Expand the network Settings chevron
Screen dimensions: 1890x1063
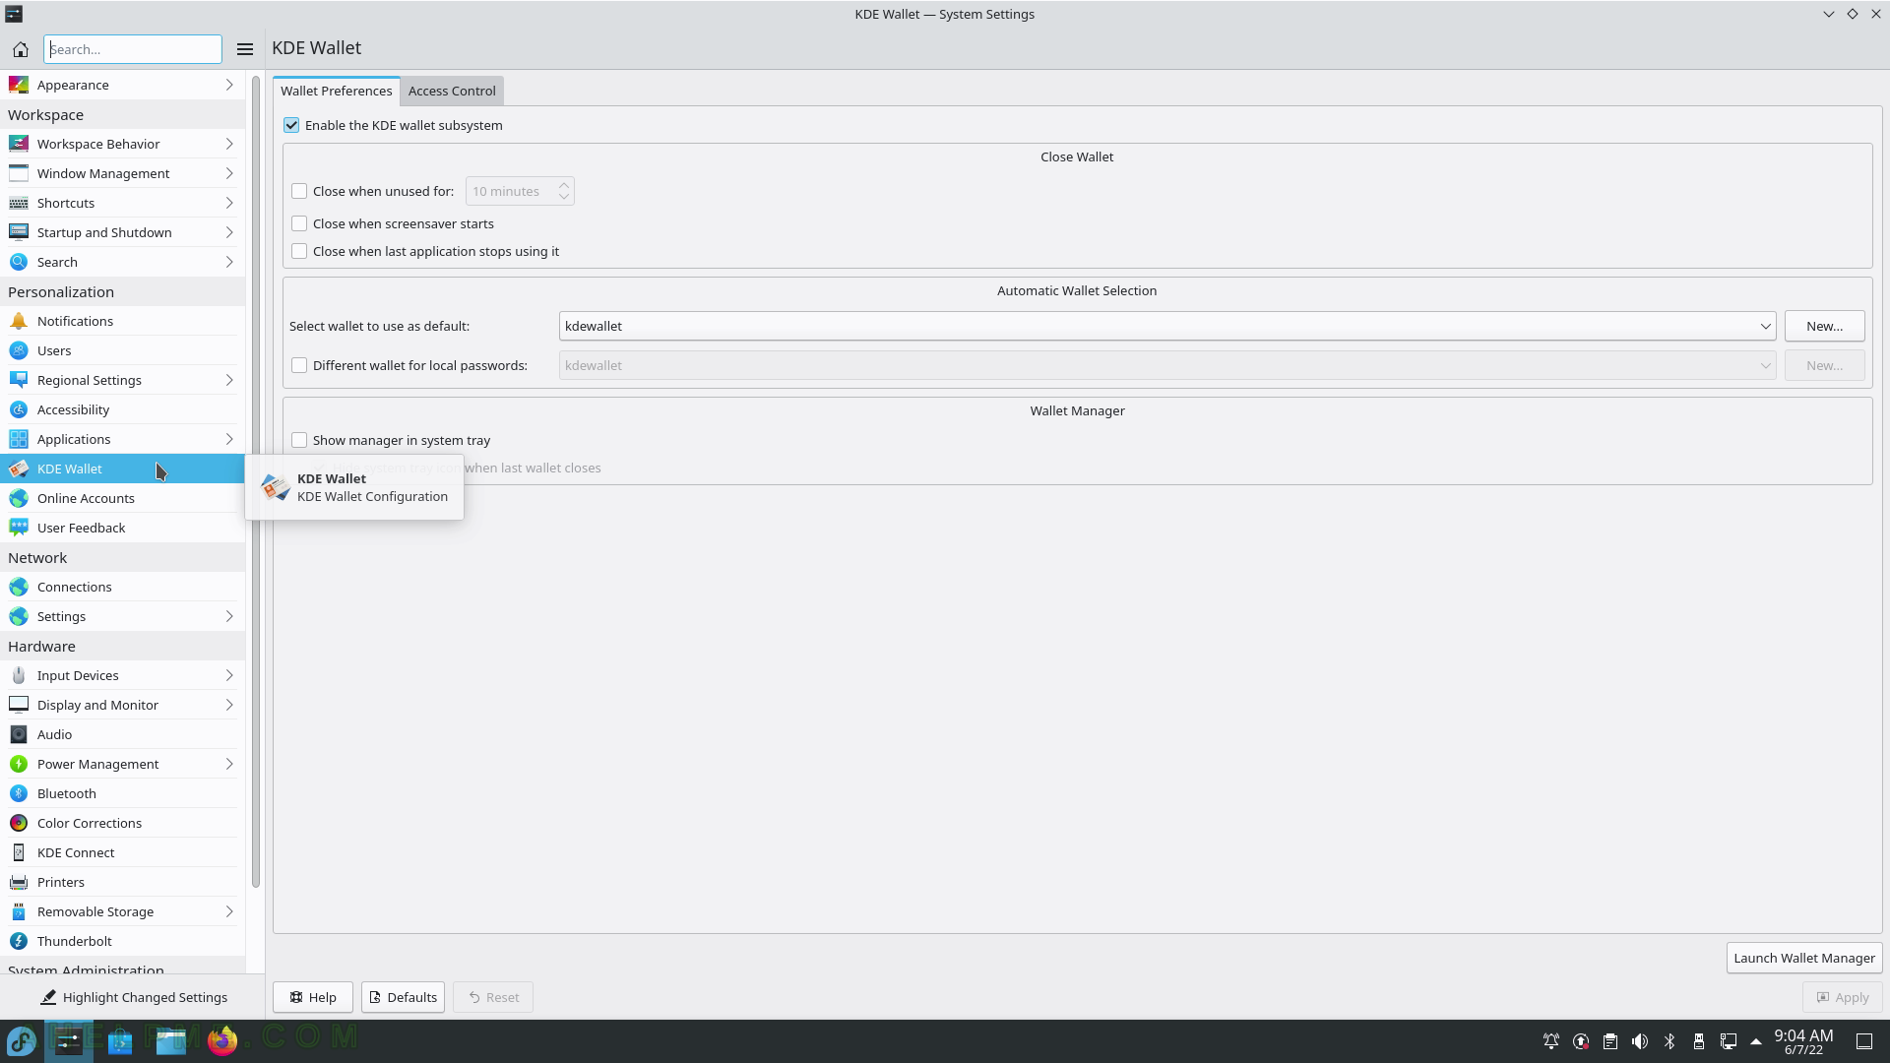[x=229, y=616]
